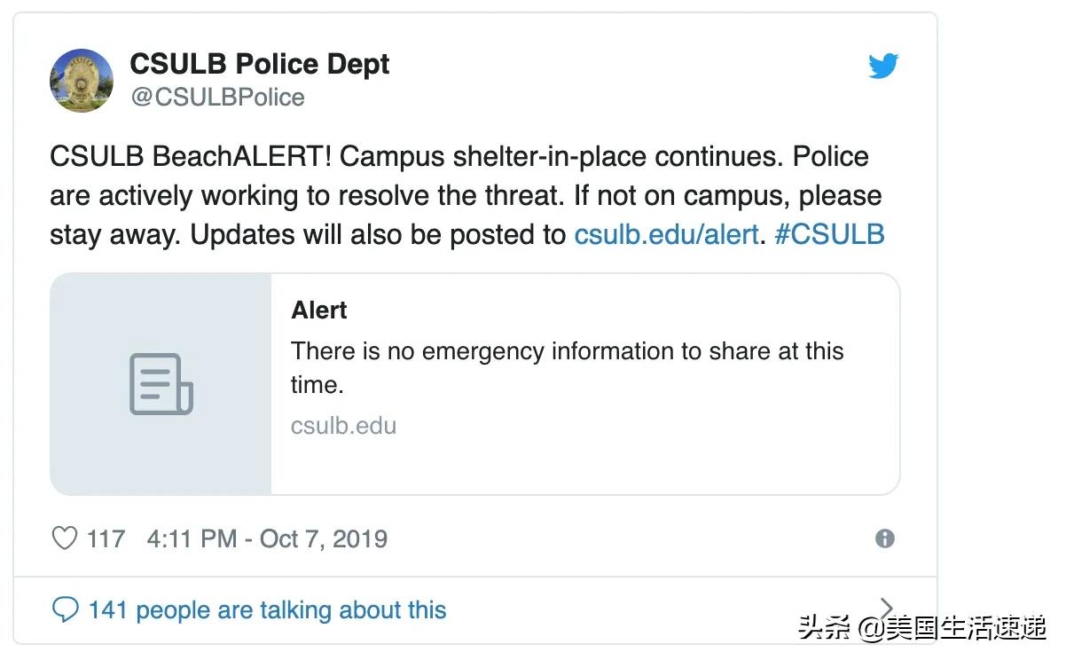Click the document icon in Alert card

click(x=161, y=384)
